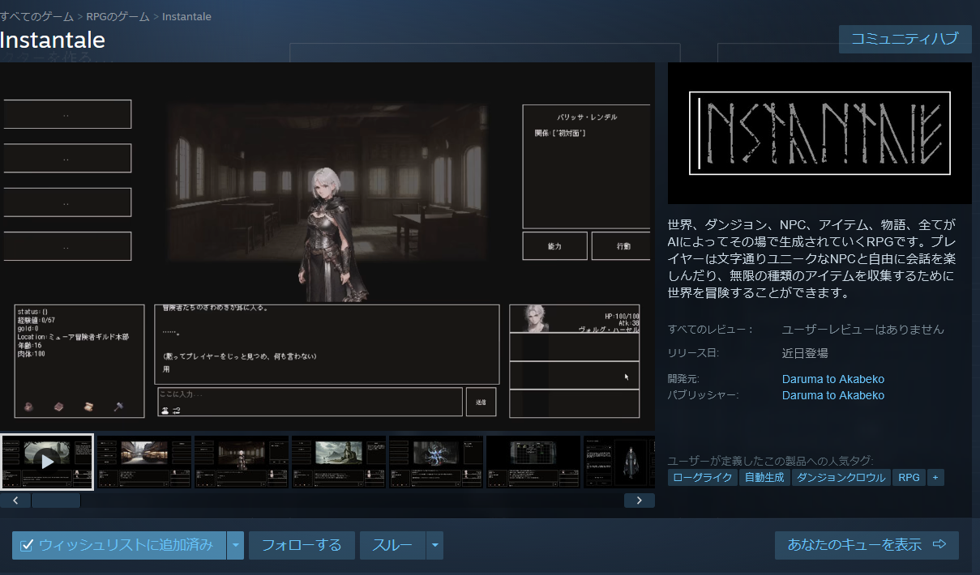This screenshot has width=980, height=575.
Task: Click the Instantale rune logo image
Action: point(820,133)
